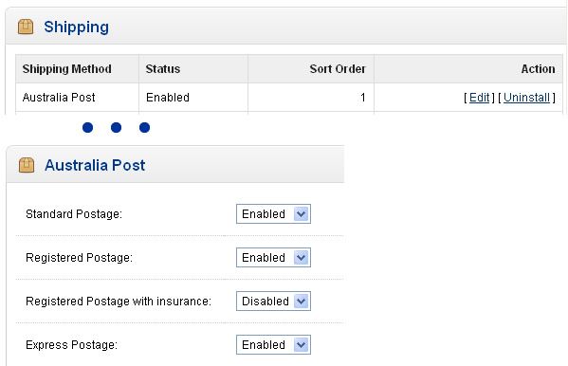Click the Standard Postage label
The width and height of the screenshot is (568, 366).
pos(74,214)
